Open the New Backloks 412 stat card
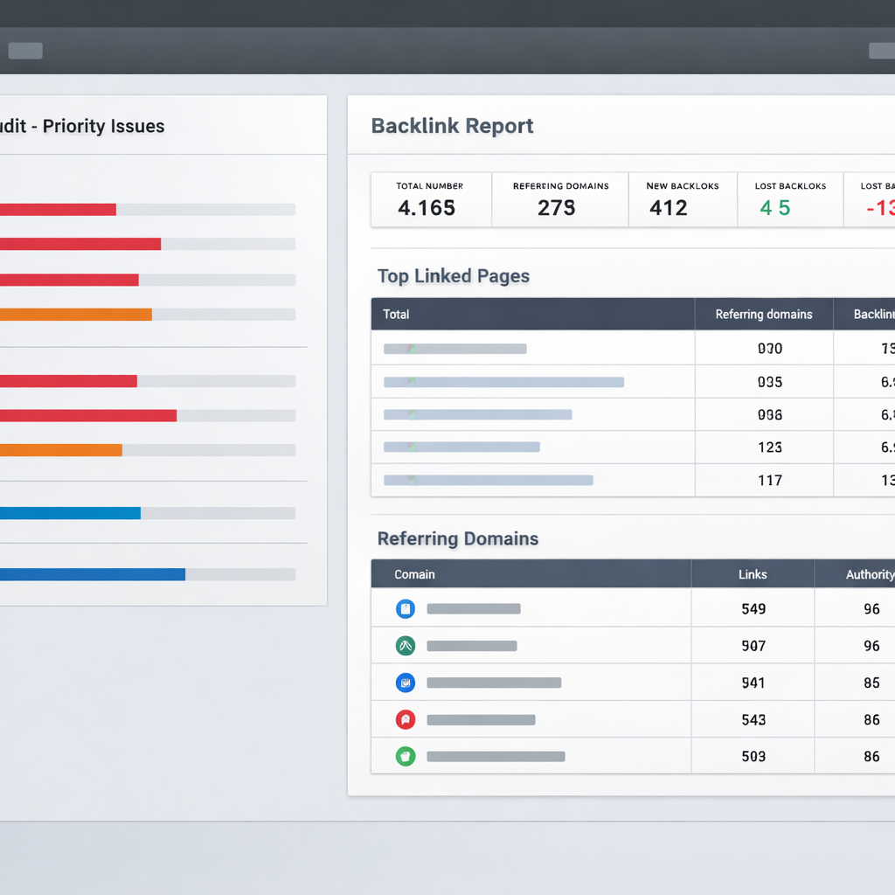Image resolution: width=895 pixels, height=895 pixels. 683,200
